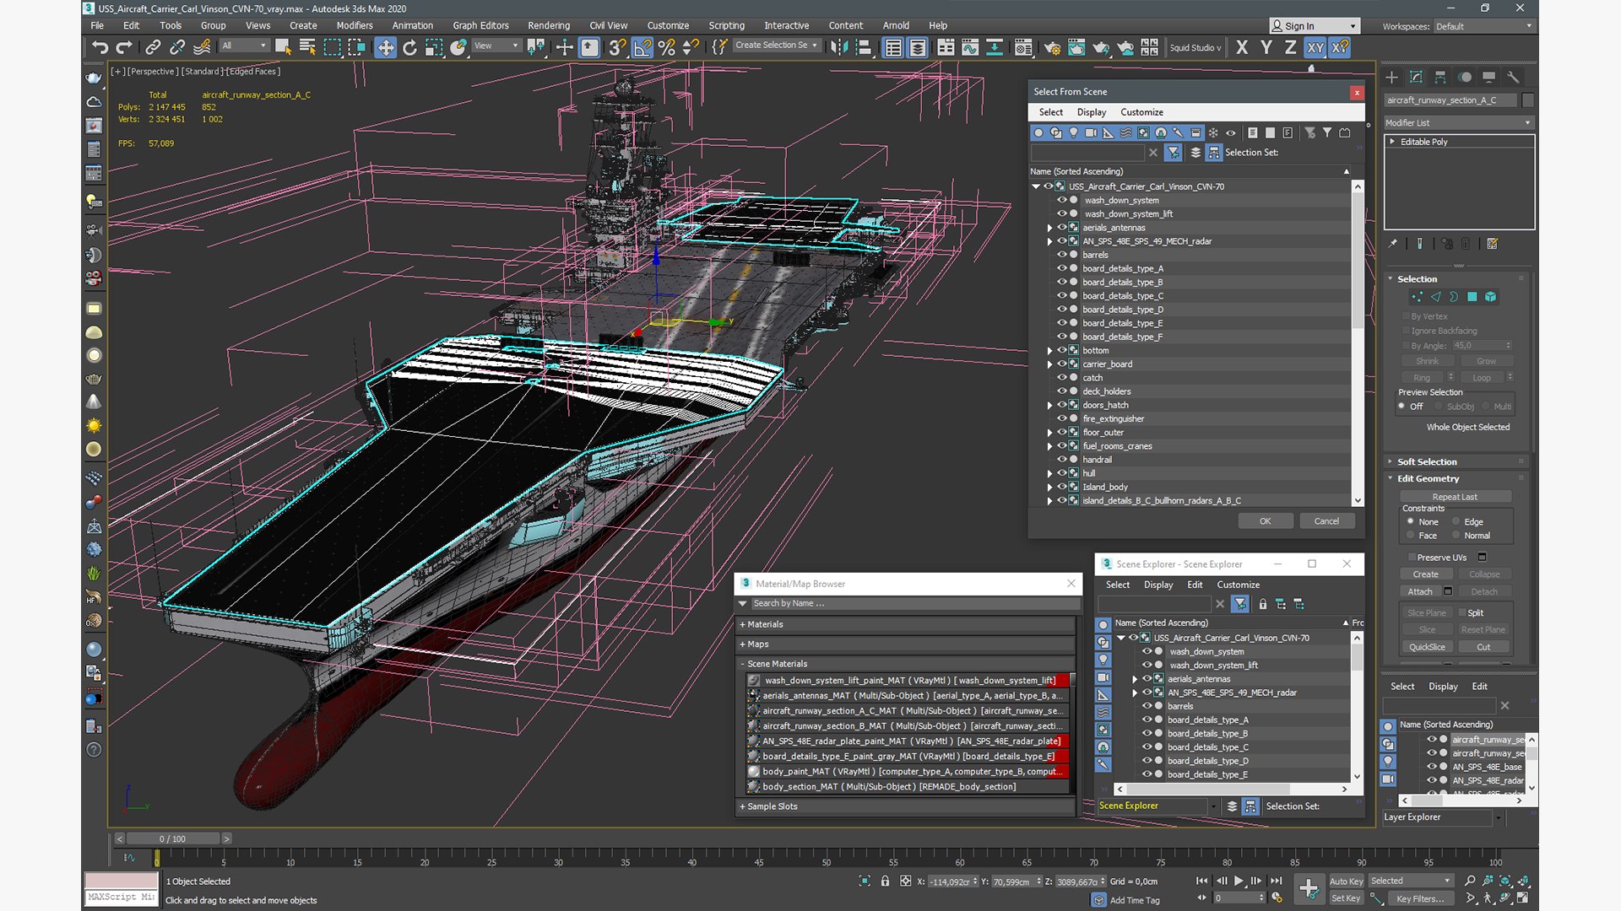Toggle Percent Snap icon
This screenshot has height=911, width=1621.
[667, 48]
